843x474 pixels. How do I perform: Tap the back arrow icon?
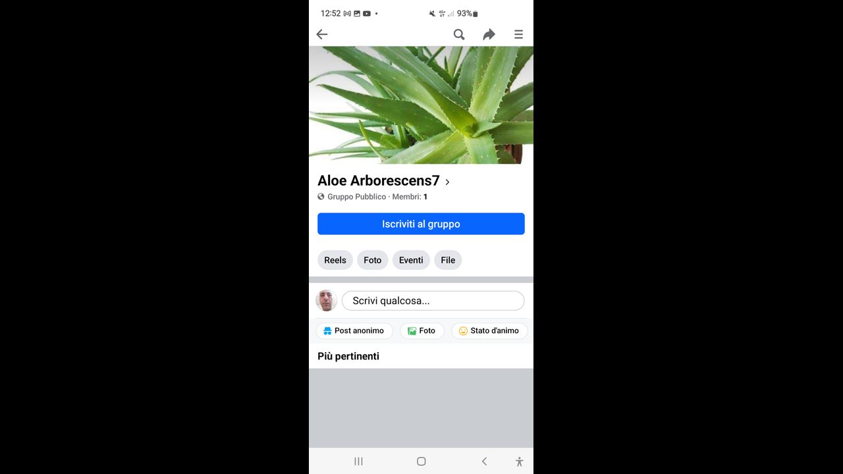tap(322, 34)
